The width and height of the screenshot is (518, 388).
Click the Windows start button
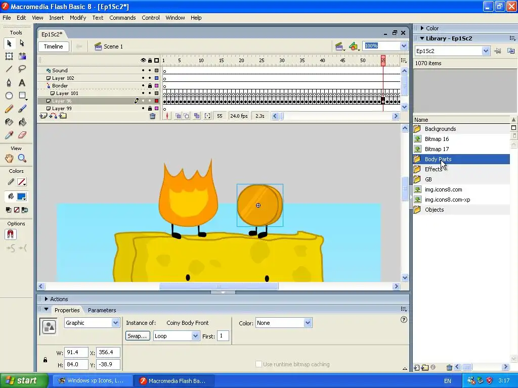click(x=24, y=381)
